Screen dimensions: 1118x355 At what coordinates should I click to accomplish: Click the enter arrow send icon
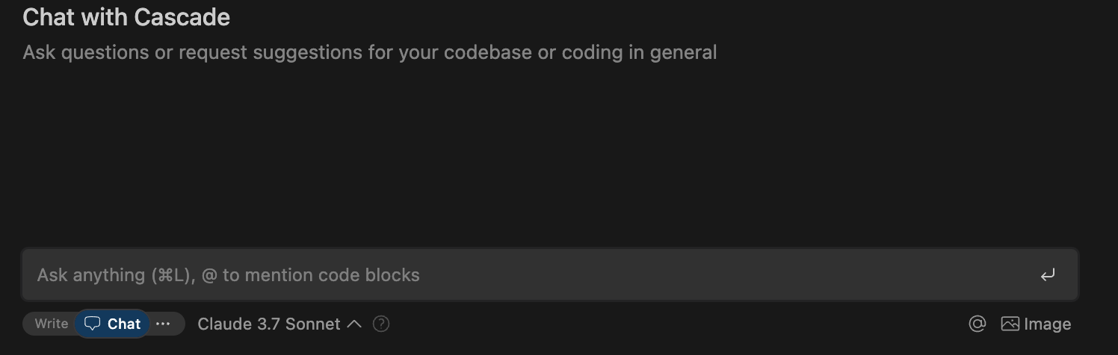point(1048,275)
